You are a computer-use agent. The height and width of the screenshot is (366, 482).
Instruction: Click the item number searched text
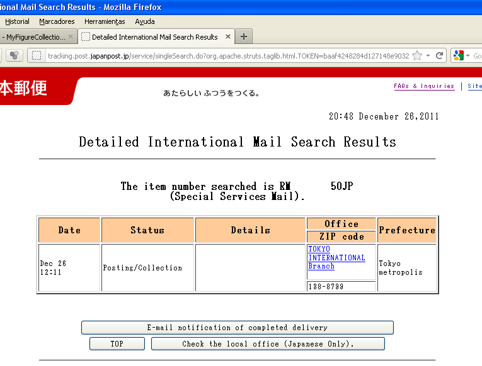click(x=237, y=191)
